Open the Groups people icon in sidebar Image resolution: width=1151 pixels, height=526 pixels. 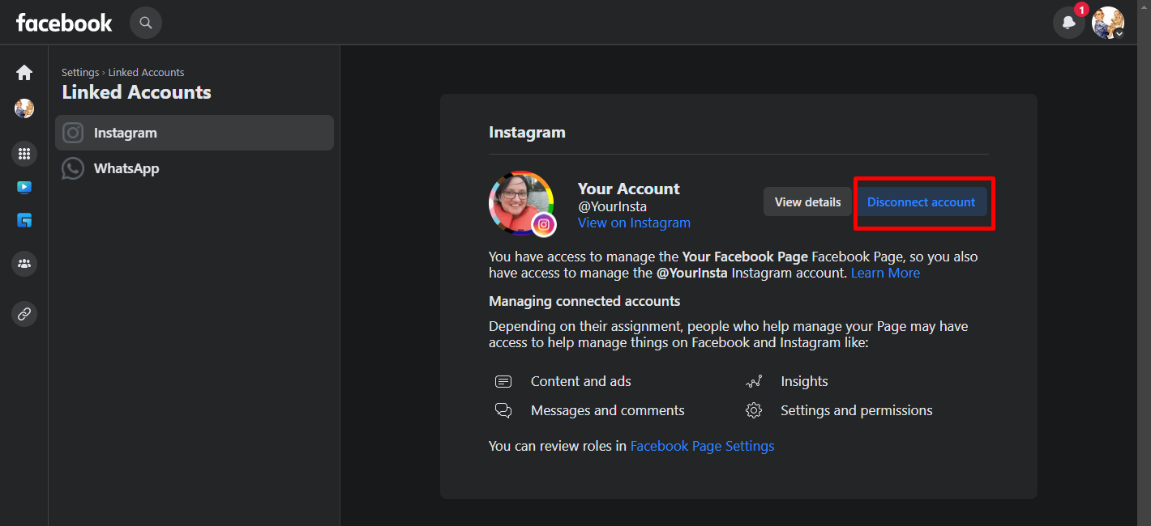click(24, 263)
